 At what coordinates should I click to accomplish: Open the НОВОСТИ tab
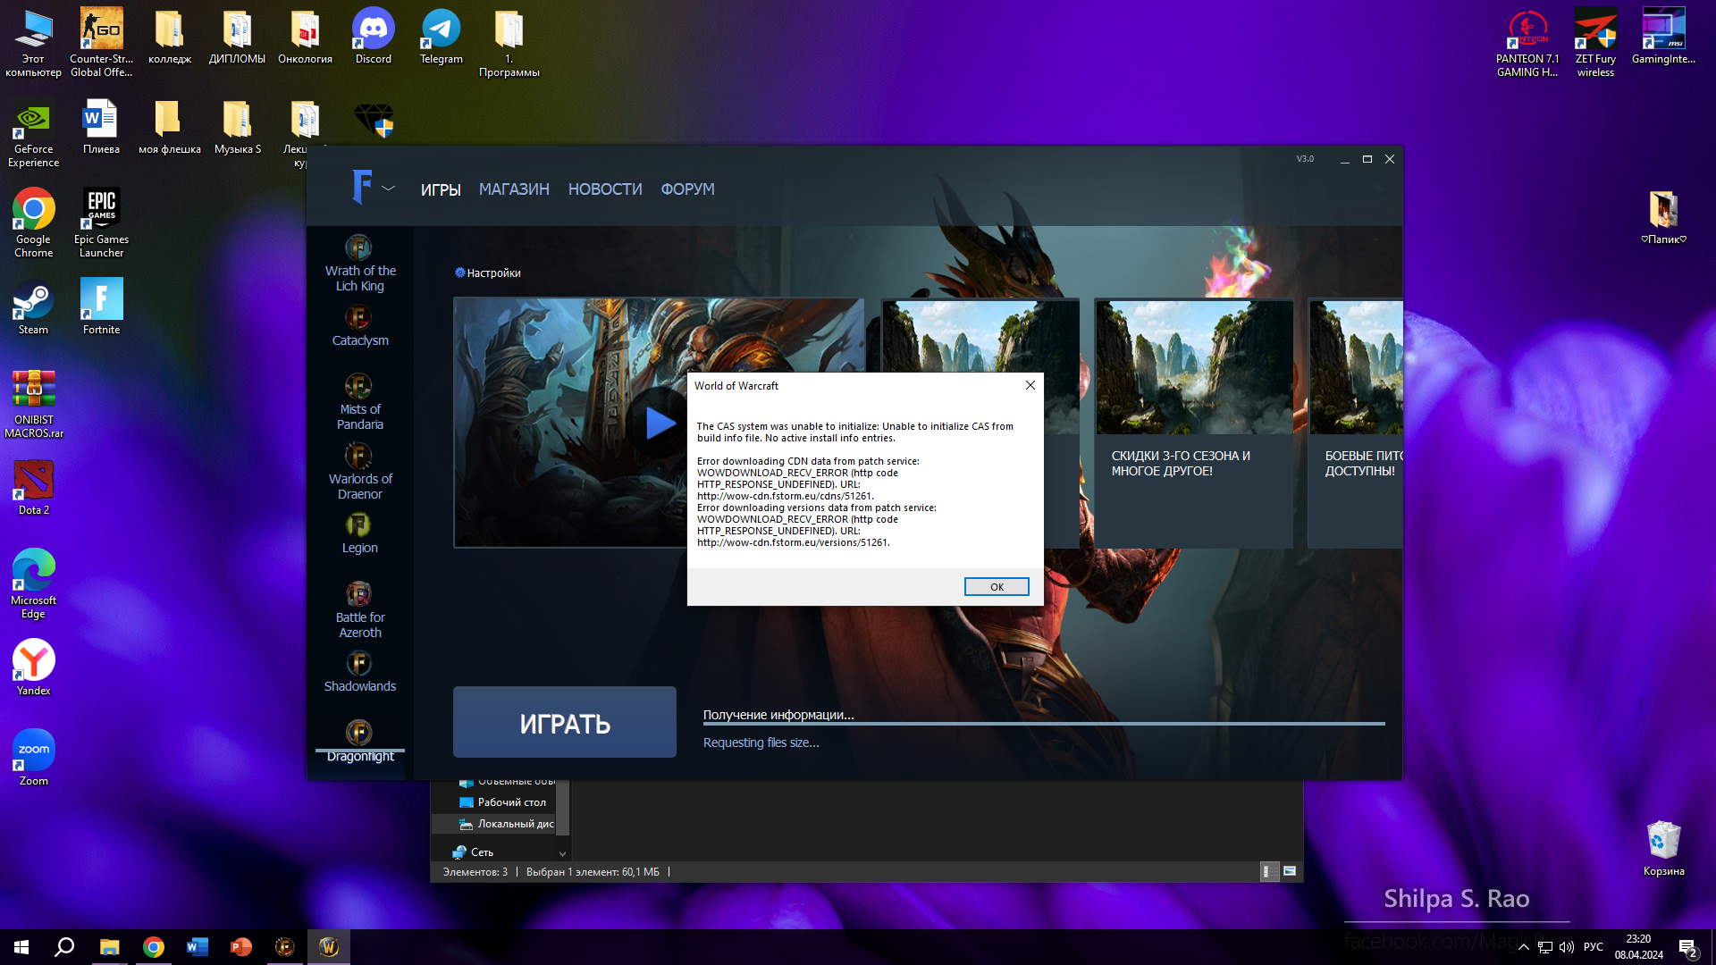point(605,189)
